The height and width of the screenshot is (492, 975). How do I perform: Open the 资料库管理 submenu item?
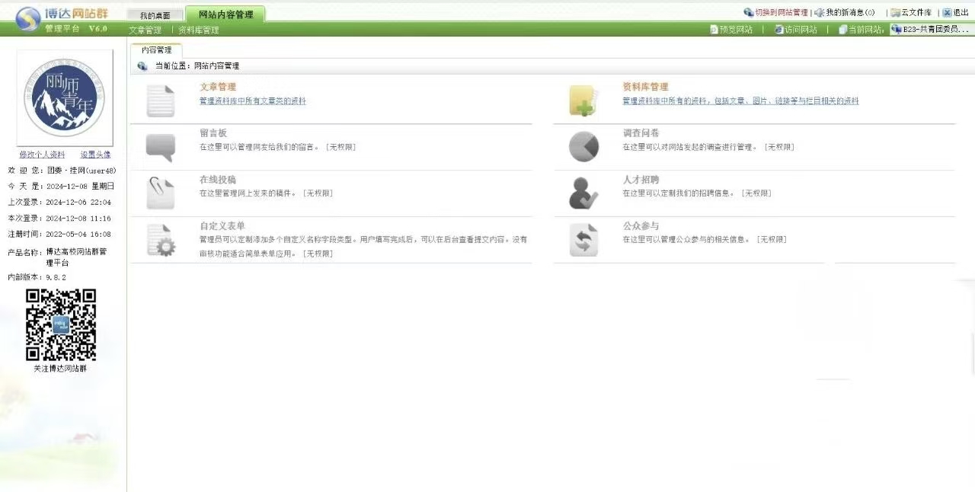[x=198, y=30]
